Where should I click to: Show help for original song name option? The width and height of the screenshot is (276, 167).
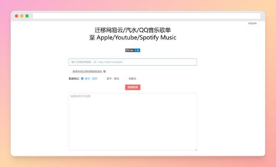105,71
